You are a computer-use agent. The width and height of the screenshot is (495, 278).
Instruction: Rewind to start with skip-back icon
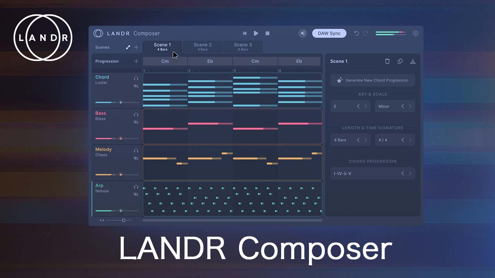tap(244, 34)
